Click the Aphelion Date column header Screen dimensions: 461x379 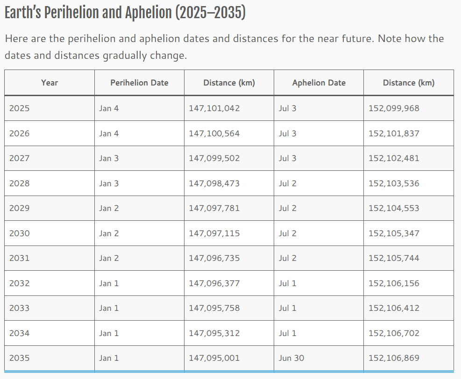coord(319,83)
